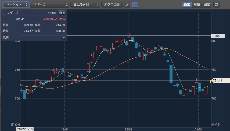This screenshot has height=131, width=230.
Task: Click the 750 right axis label
Action: tap(214, 70)
